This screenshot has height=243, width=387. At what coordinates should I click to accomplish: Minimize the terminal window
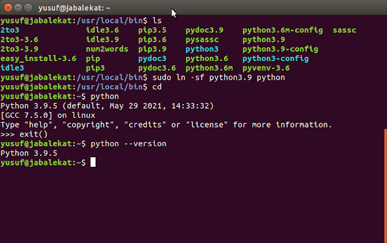(18, 8)
